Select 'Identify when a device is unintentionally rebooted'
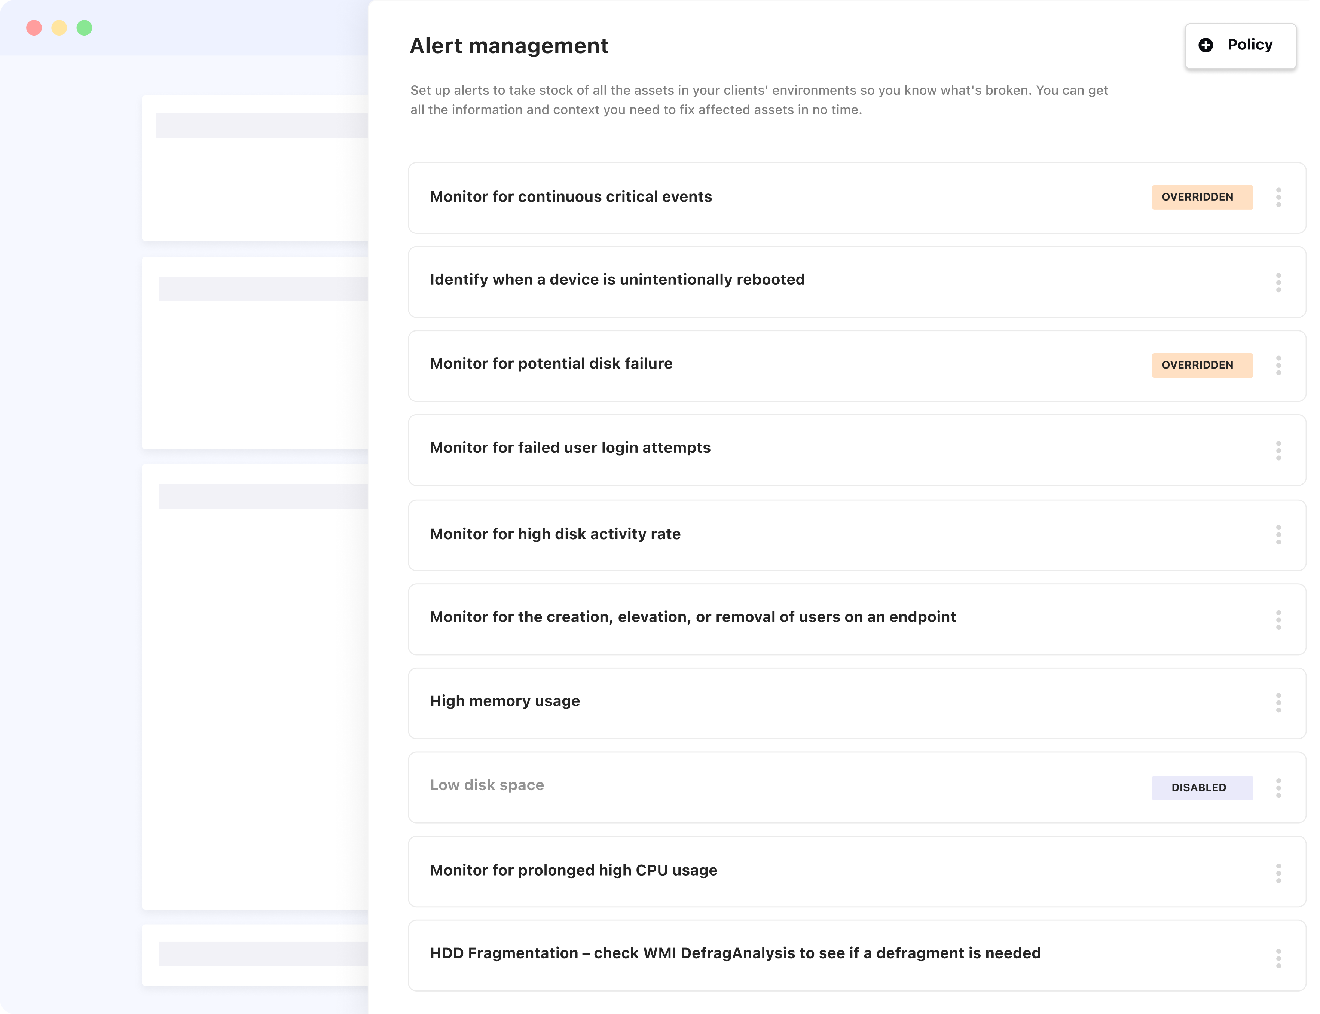The image size is (1320, 1014). (617, 280)
